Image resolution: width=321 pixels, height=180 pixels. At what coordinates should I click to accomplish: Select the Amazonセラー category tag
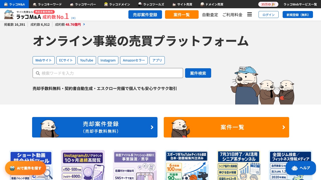pyautogui.click(x=134, y=60)
